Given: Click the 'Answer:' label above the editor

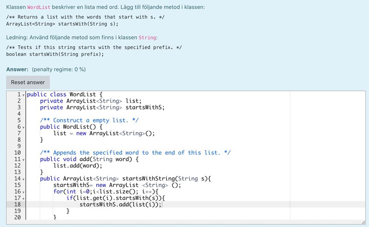Looking at the screenshot, I should click(x=18, y=69).
